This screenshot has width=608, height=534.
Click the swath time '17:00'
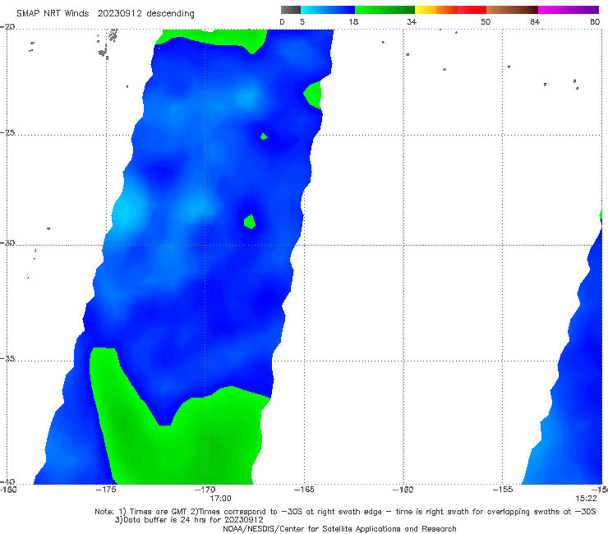[x=220, y=499]
